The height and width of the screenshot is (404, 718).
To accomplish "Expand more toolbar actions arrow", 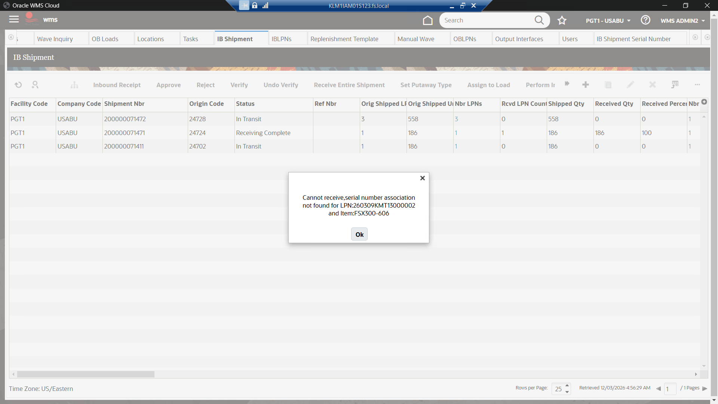I will tap(567, 84).
